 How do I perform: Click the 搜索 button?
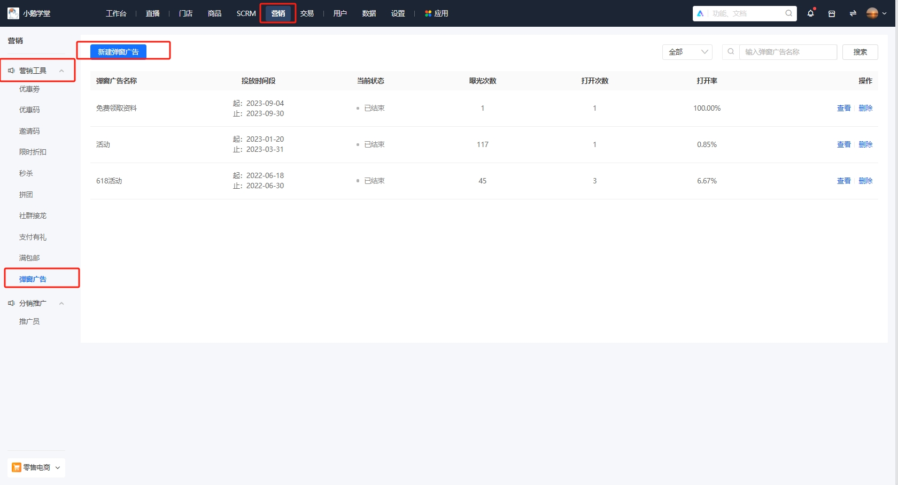[860, 52]
